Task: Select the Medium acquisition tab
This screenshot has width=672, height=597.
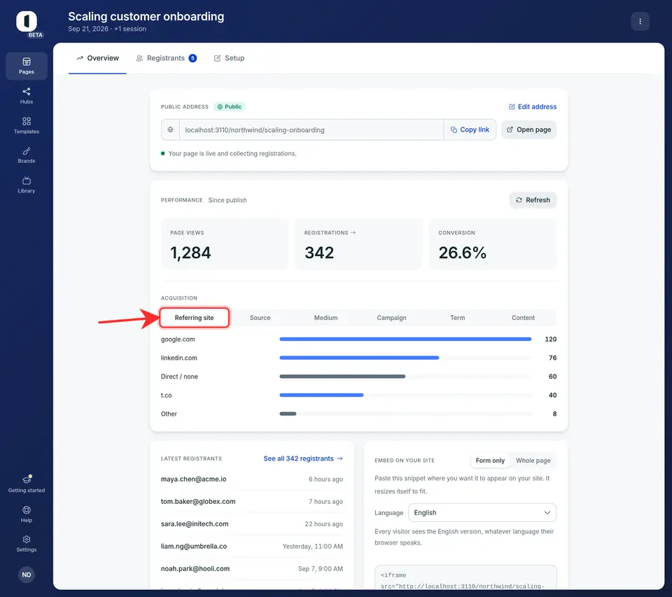Action: point(325,318)
